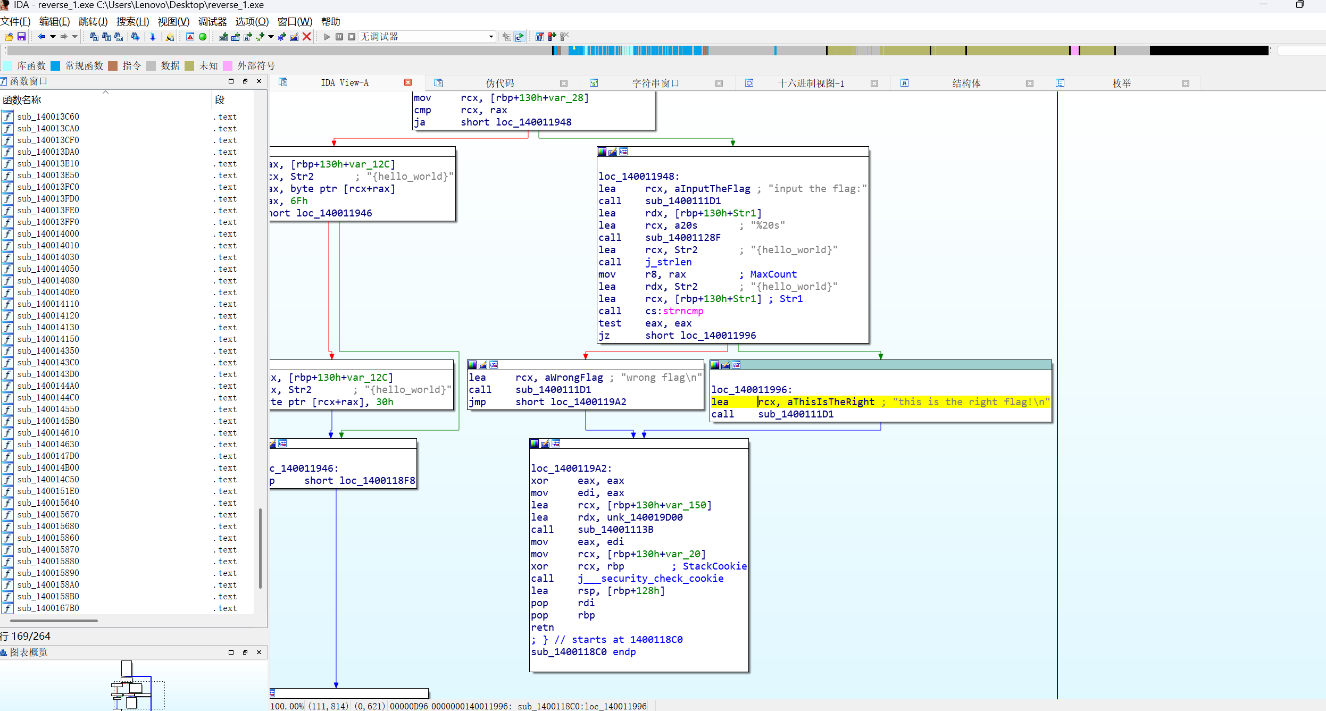1326x711 pixels.
Task: Click the Open file toolbar icon
Action: tap(9, 37)
